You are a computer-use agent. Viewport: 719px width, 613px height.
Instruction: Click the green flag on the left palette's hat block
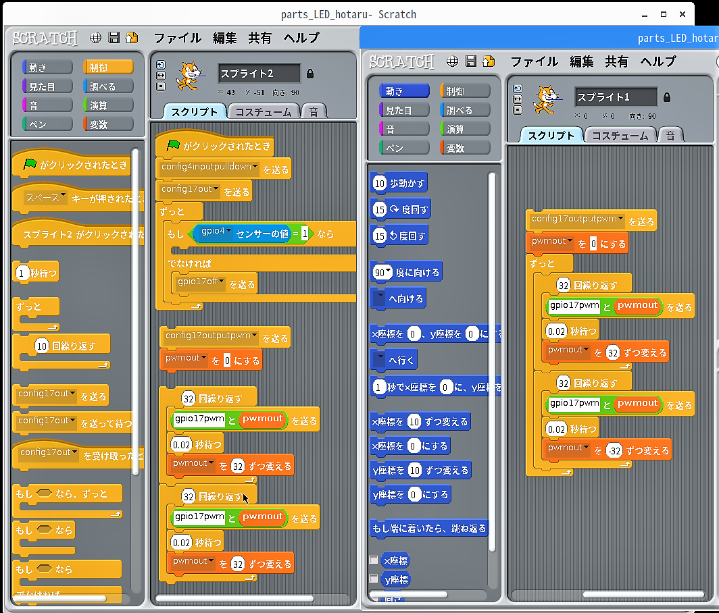point(30,163)
